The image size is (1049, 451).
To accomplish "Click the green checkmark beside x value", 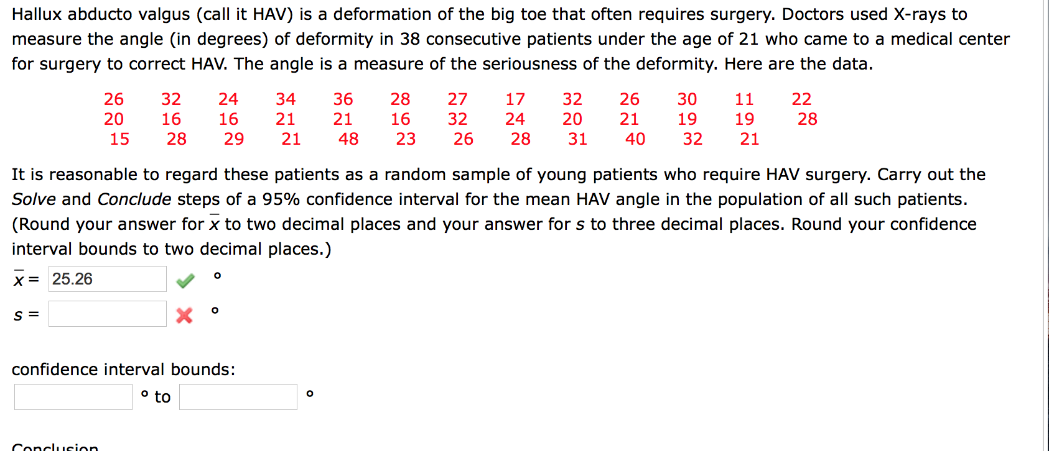I will coord(185,281).
